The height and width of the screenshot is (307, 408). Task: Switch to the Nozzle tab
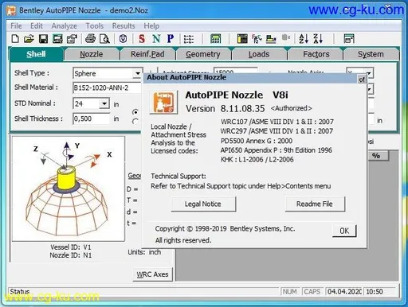click(x=92, y=54)
